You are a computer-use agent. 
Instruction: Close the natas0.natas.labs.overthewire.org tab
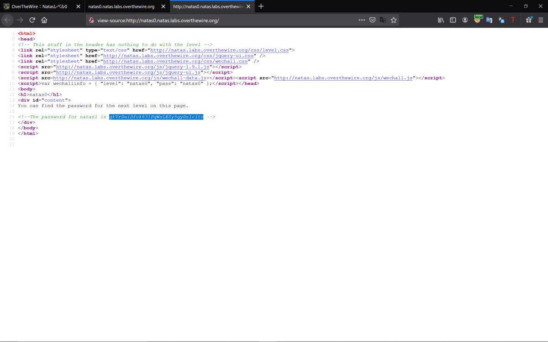point(163,6)
